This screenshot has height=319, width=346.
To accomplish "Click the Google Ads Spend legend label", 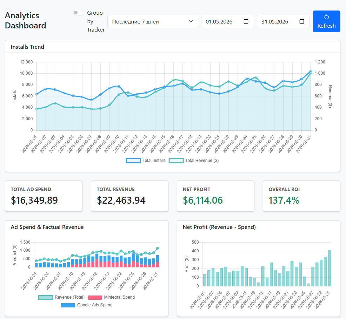I will (x=95, y=305).
